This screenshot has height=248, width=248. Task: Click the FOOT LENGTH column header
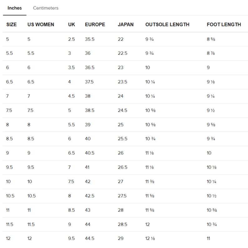click(224, 24)
